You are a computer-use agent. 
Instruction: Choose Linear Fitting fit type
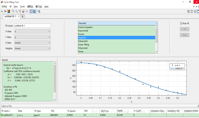tap(117, 44)
